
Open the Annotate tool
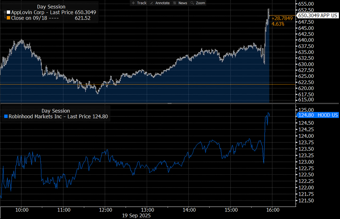159,3
